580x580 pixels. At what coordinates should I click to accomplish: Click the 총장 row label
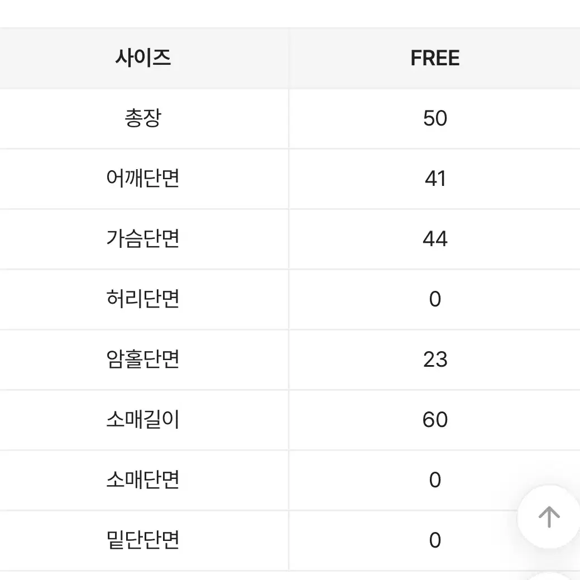point(143,118)
